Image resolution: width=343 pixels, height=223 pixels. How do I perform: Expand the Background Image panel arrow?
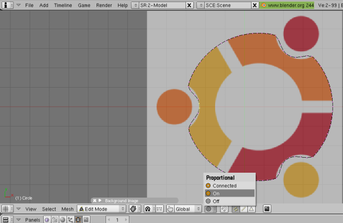tap(100, 201)
